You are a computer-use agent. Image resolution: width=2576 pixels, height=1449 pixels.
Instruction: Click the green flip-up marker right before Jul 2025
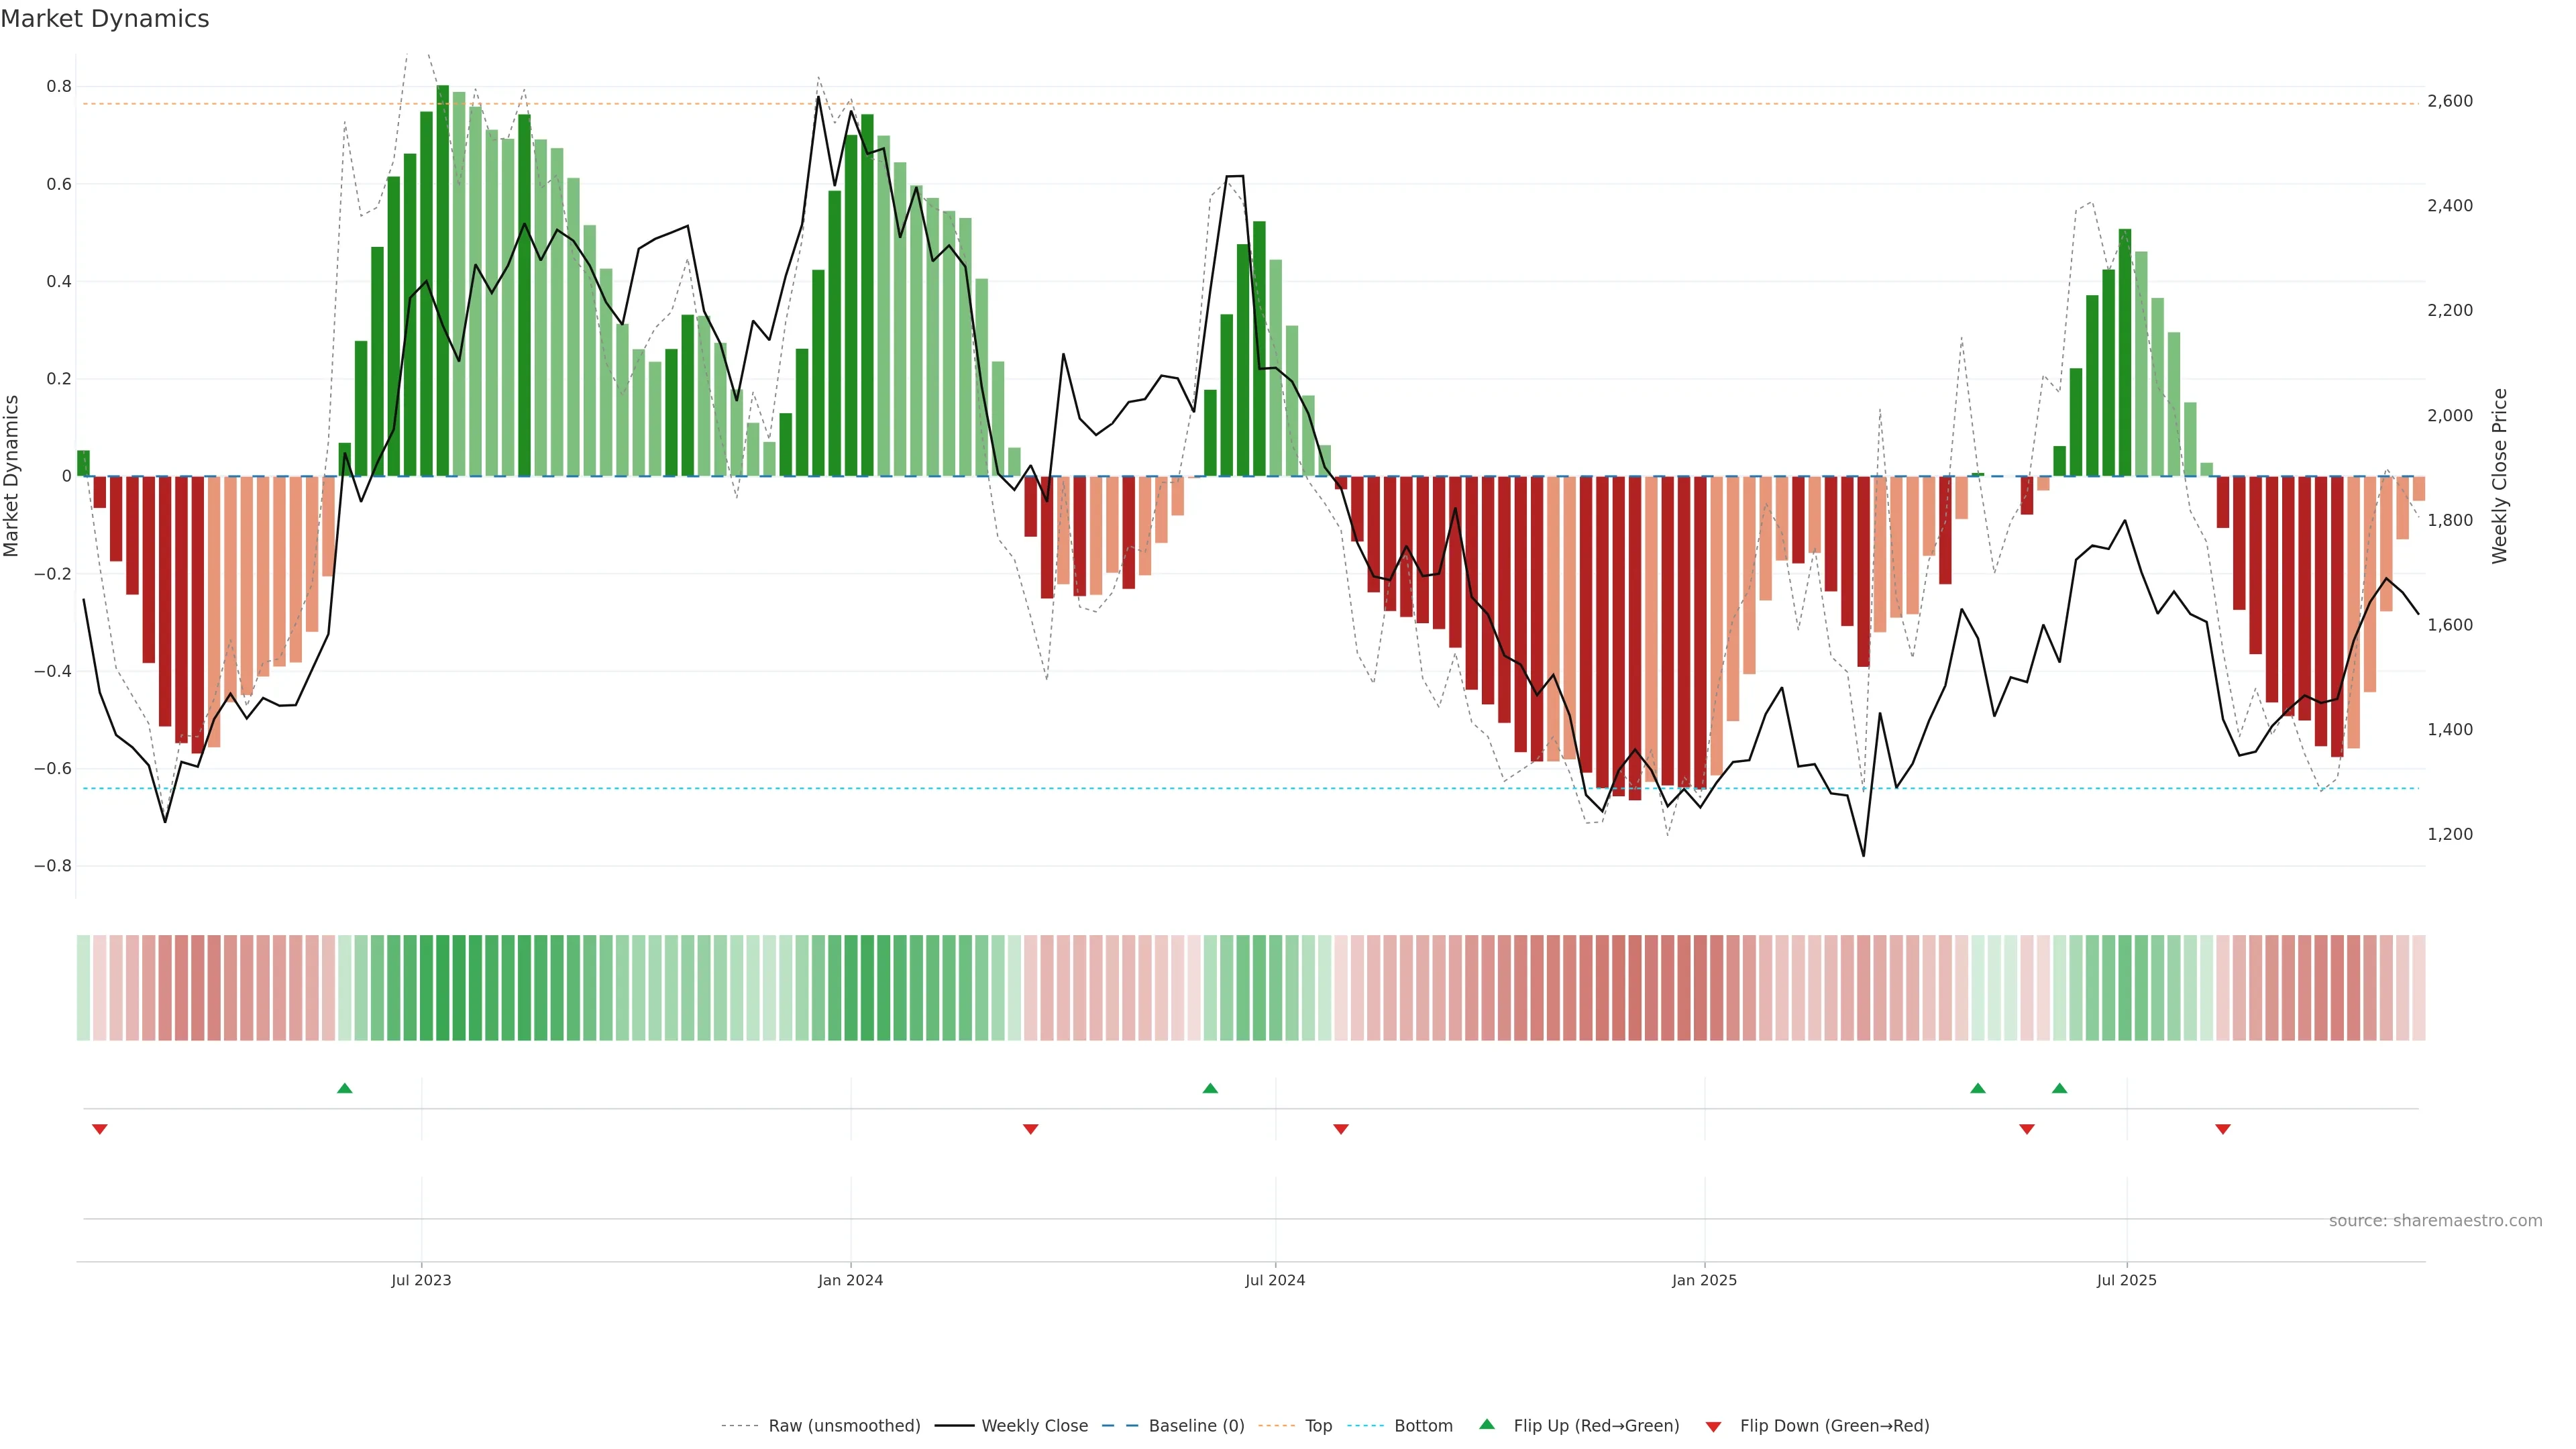click(2059, 1088)
